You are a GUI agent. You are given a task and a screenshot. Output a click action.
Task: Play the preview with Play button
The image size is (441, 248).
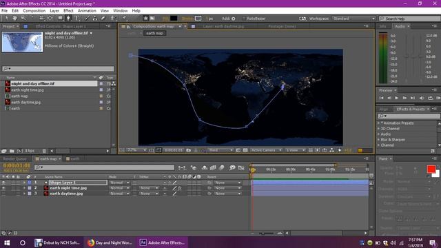tap(397, 98)
